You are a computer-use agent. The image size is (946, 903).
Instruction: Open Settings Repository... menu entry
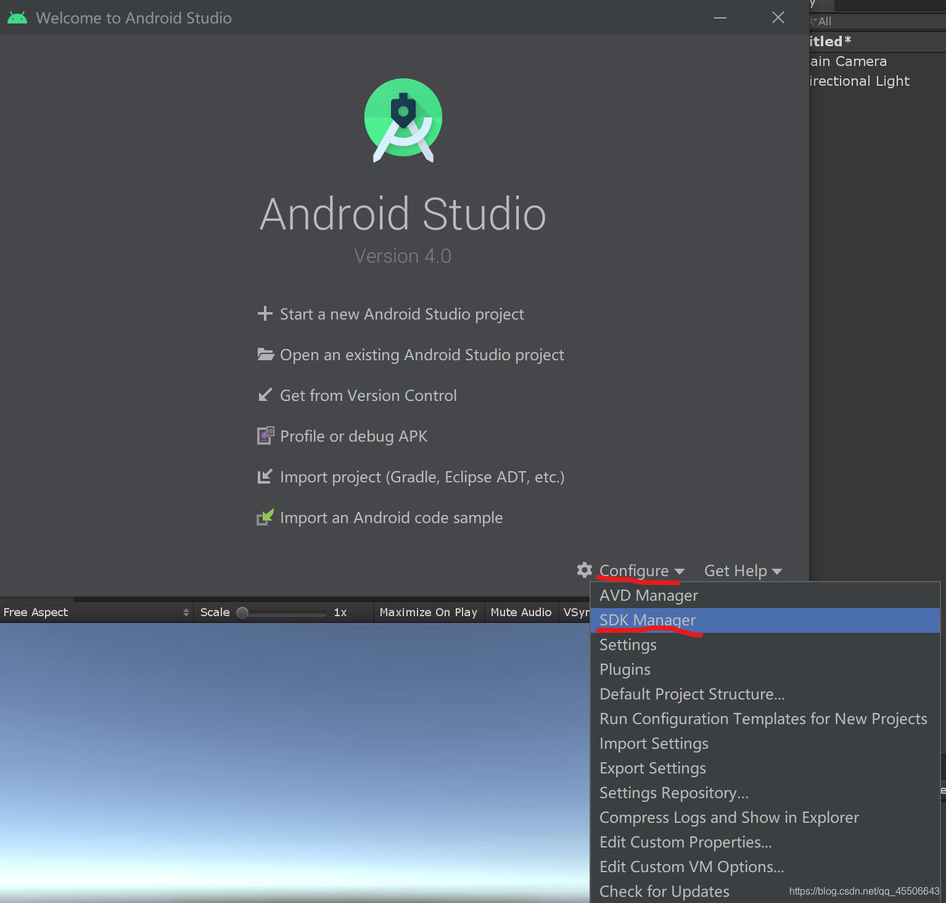[x=765, y=793]
